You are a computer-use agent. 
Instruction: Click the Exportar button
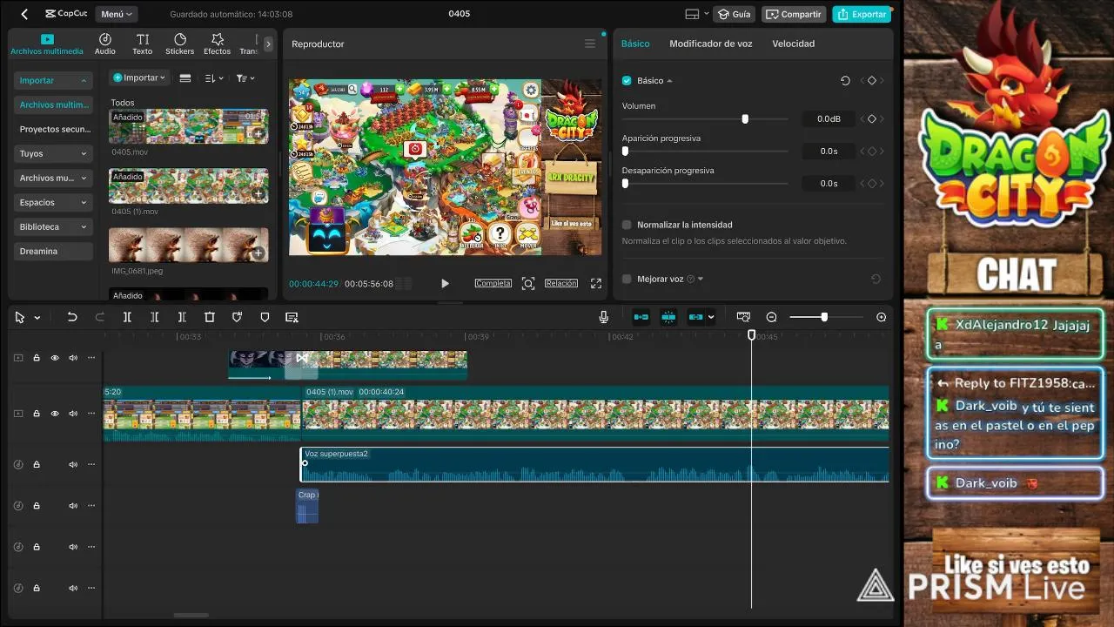(x=862, y=14)
